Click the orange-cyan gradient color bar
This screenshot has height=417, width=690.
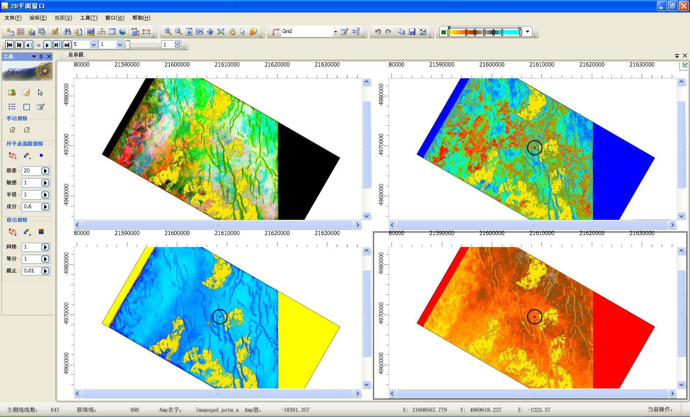(485, 32)
